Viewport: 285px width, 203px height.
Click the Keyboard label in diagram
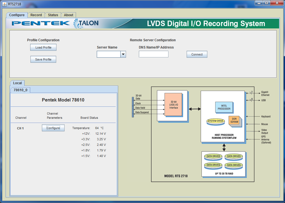click(266, 117)
